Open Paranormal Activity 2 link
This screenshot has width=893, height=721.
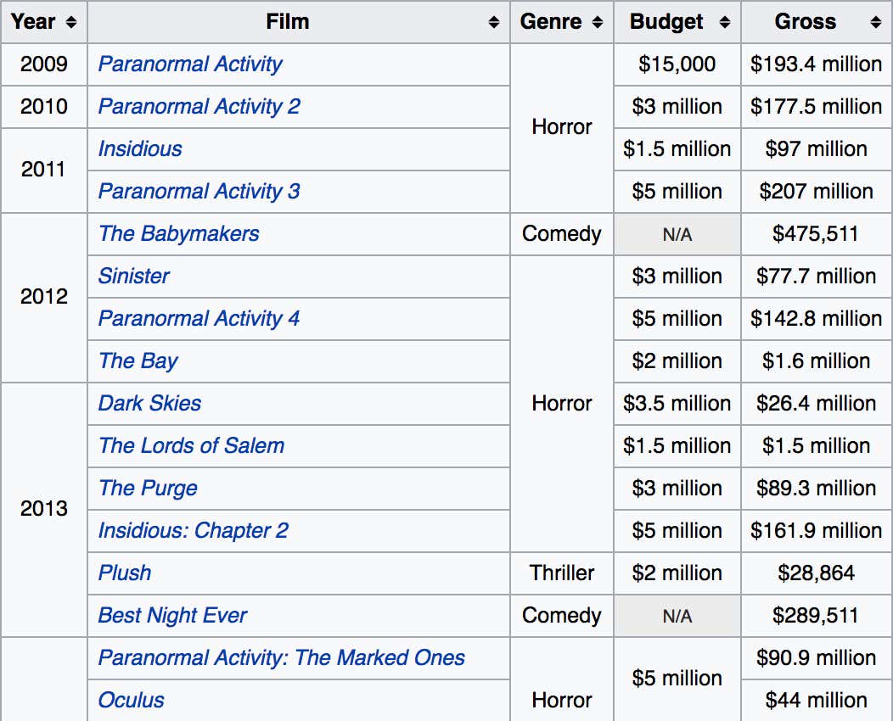coord(199,107)
